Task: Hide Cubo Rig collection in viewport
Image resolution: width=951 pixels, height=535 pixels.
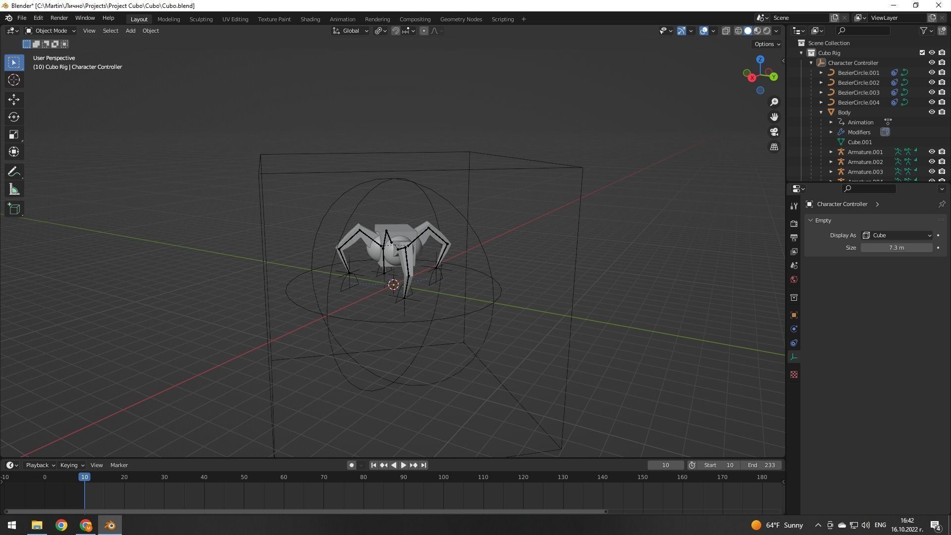Action: [x=932, y=53]
